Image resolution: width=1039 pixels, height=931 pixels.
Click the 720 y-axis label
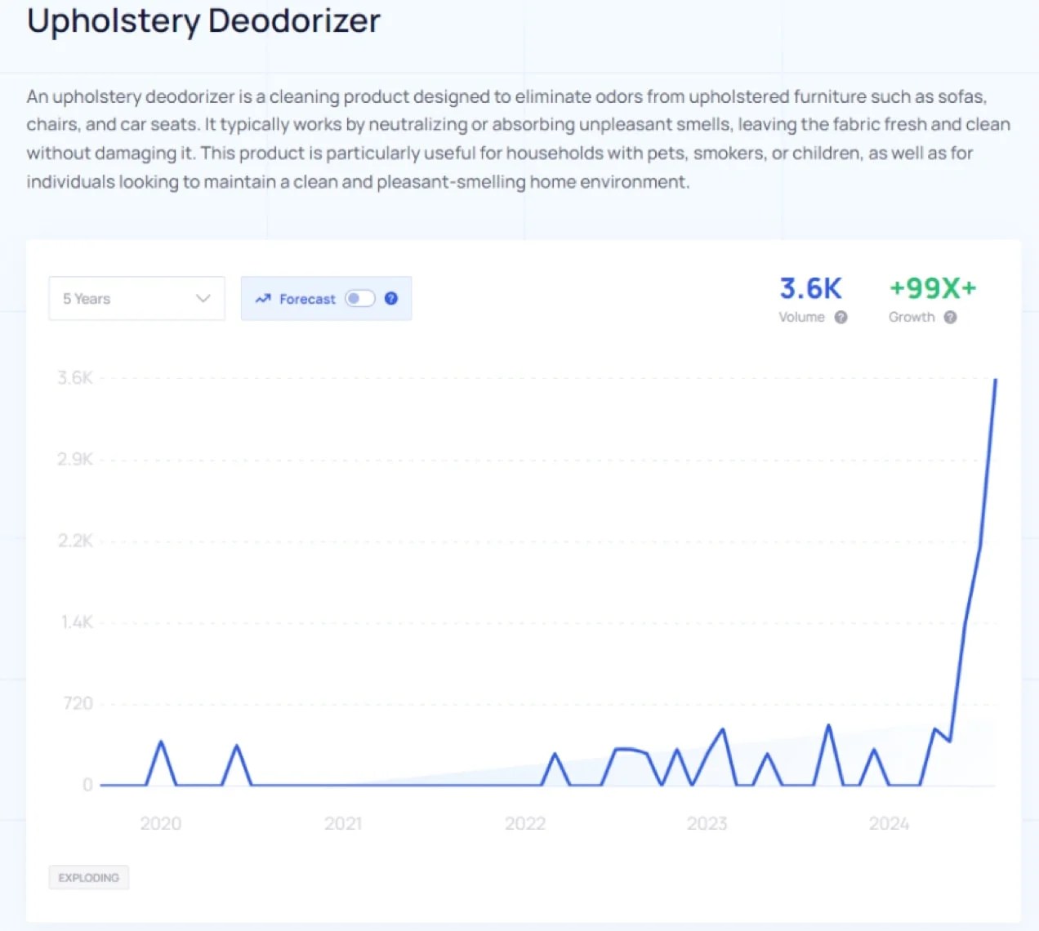(x=78, y=703)
